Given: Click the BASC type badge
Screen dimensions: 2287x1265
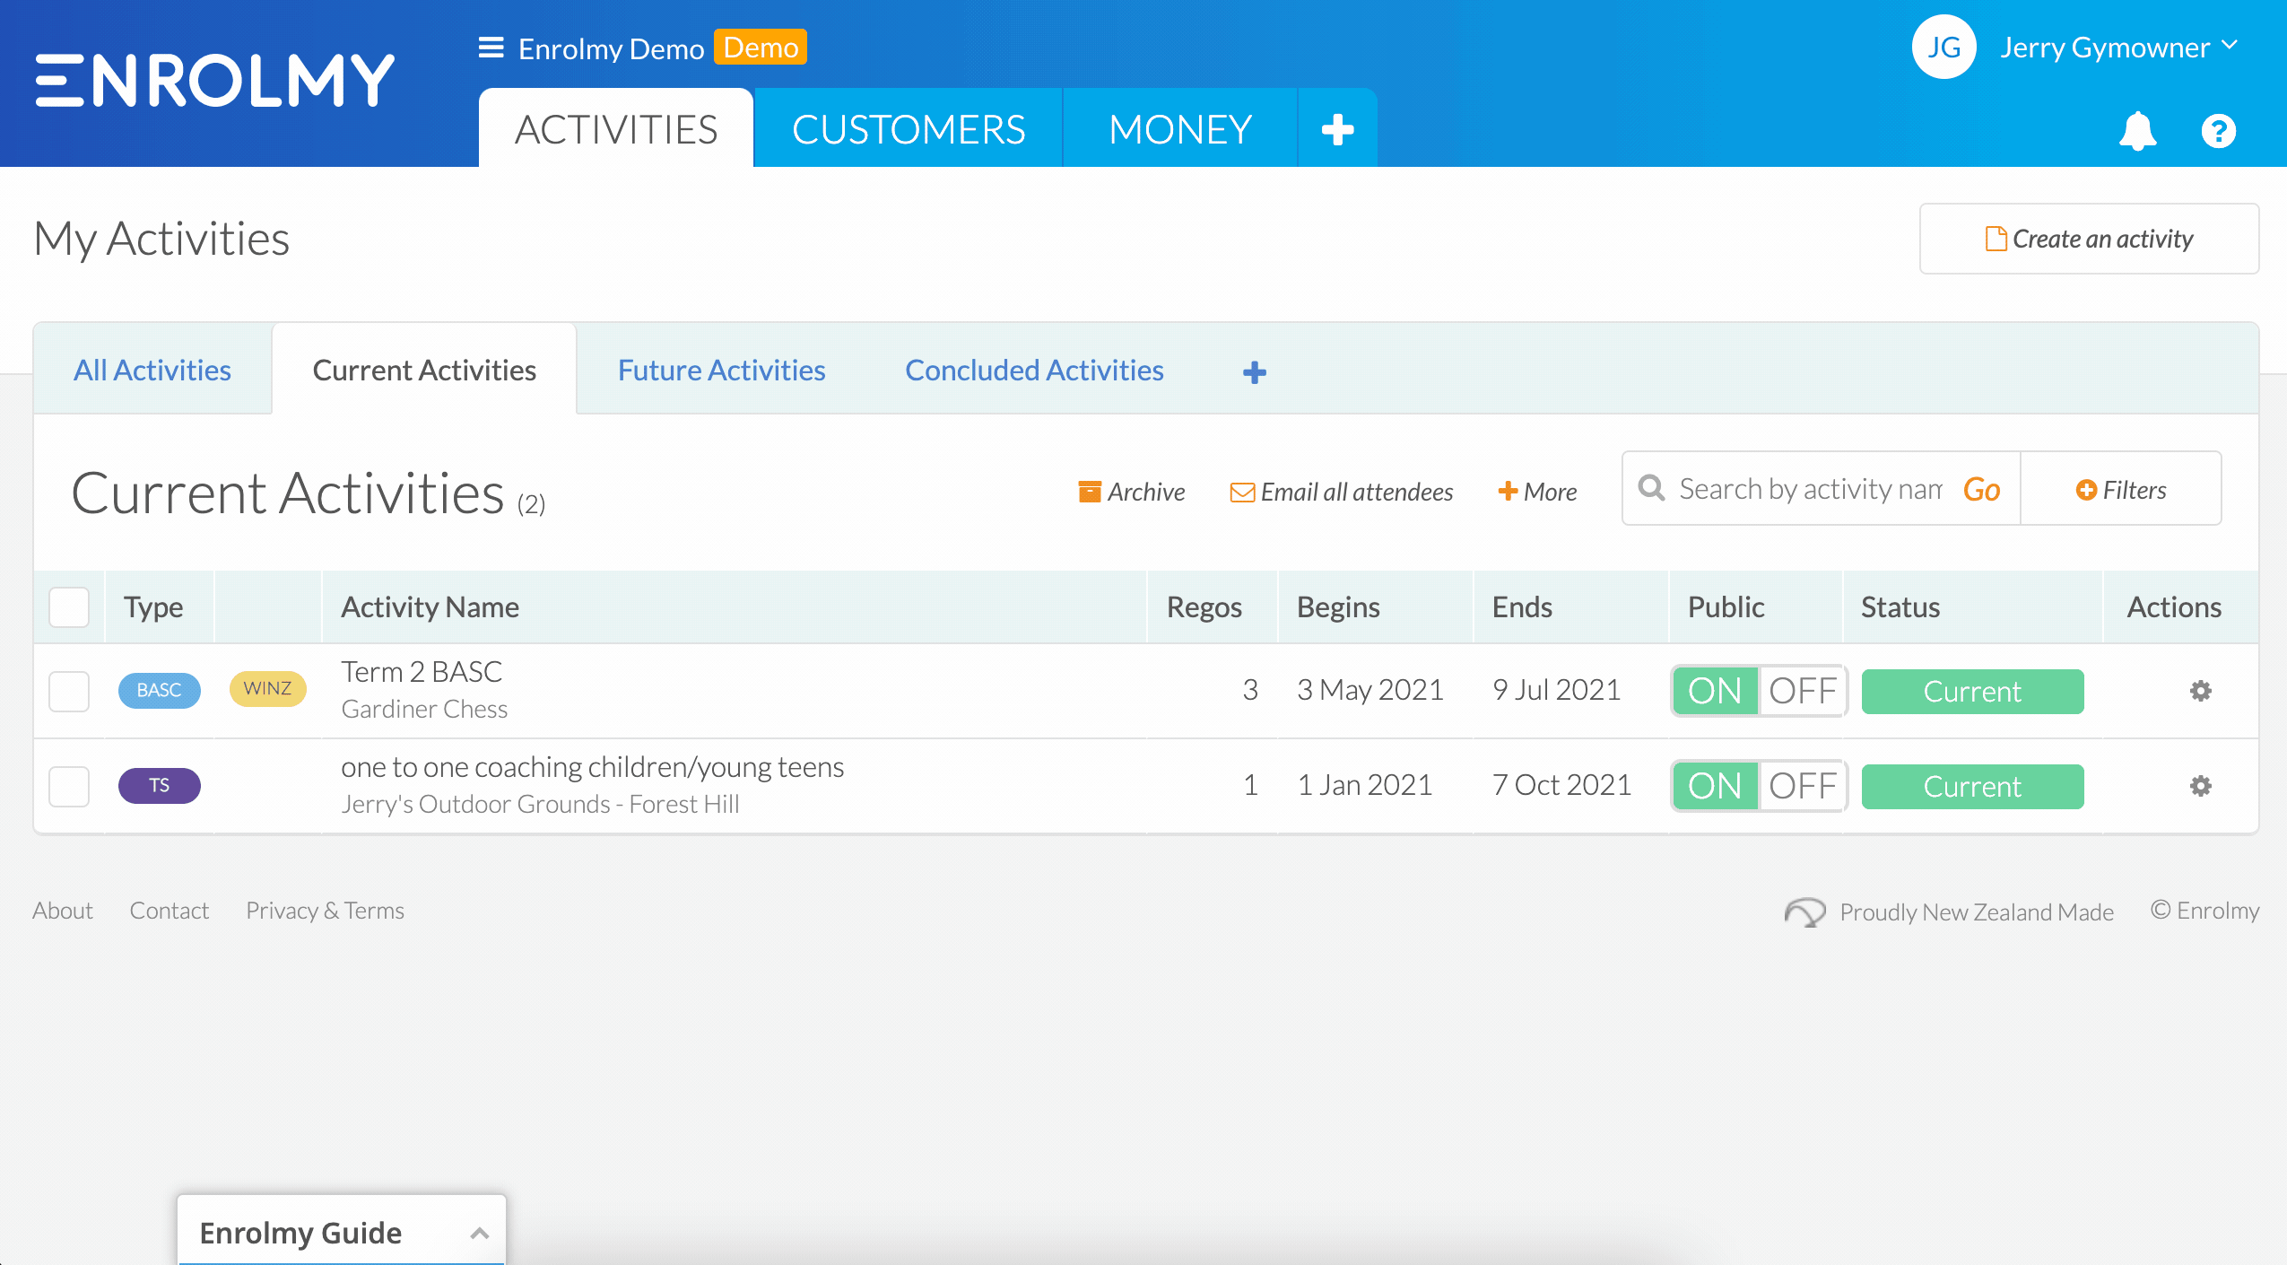Looking at the screenshot, I should (x=159, y=691).
